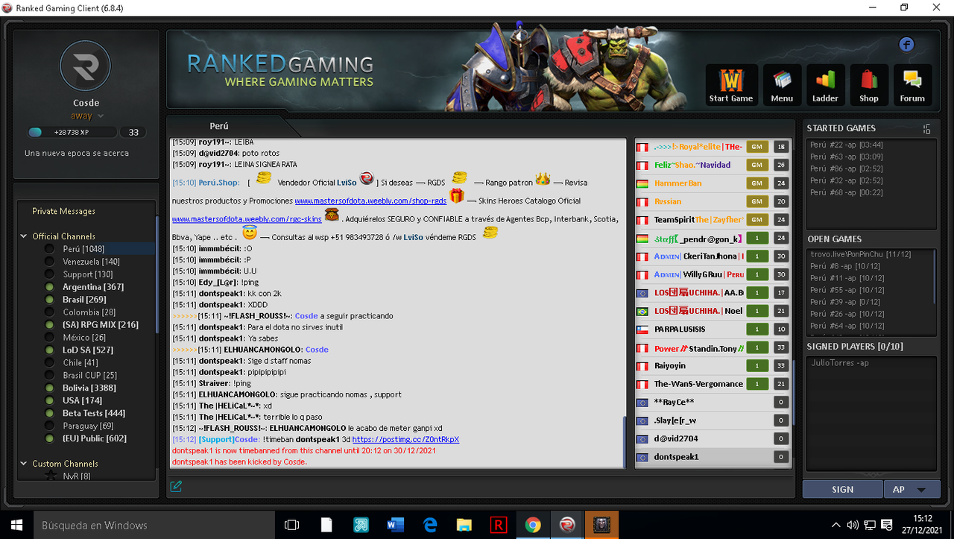Open the Menu icon
The height and width of the screenshot is (539, 954).
click(782, 84)
